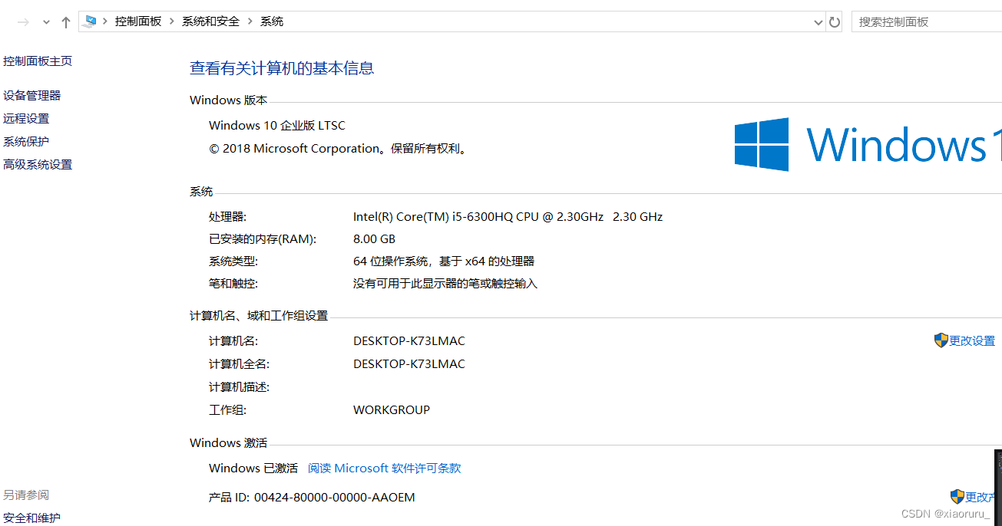The image size is (1002, 526).
Task: Open 控制面板主页 link
Action: pyautogui.click(x=38, y=61)
